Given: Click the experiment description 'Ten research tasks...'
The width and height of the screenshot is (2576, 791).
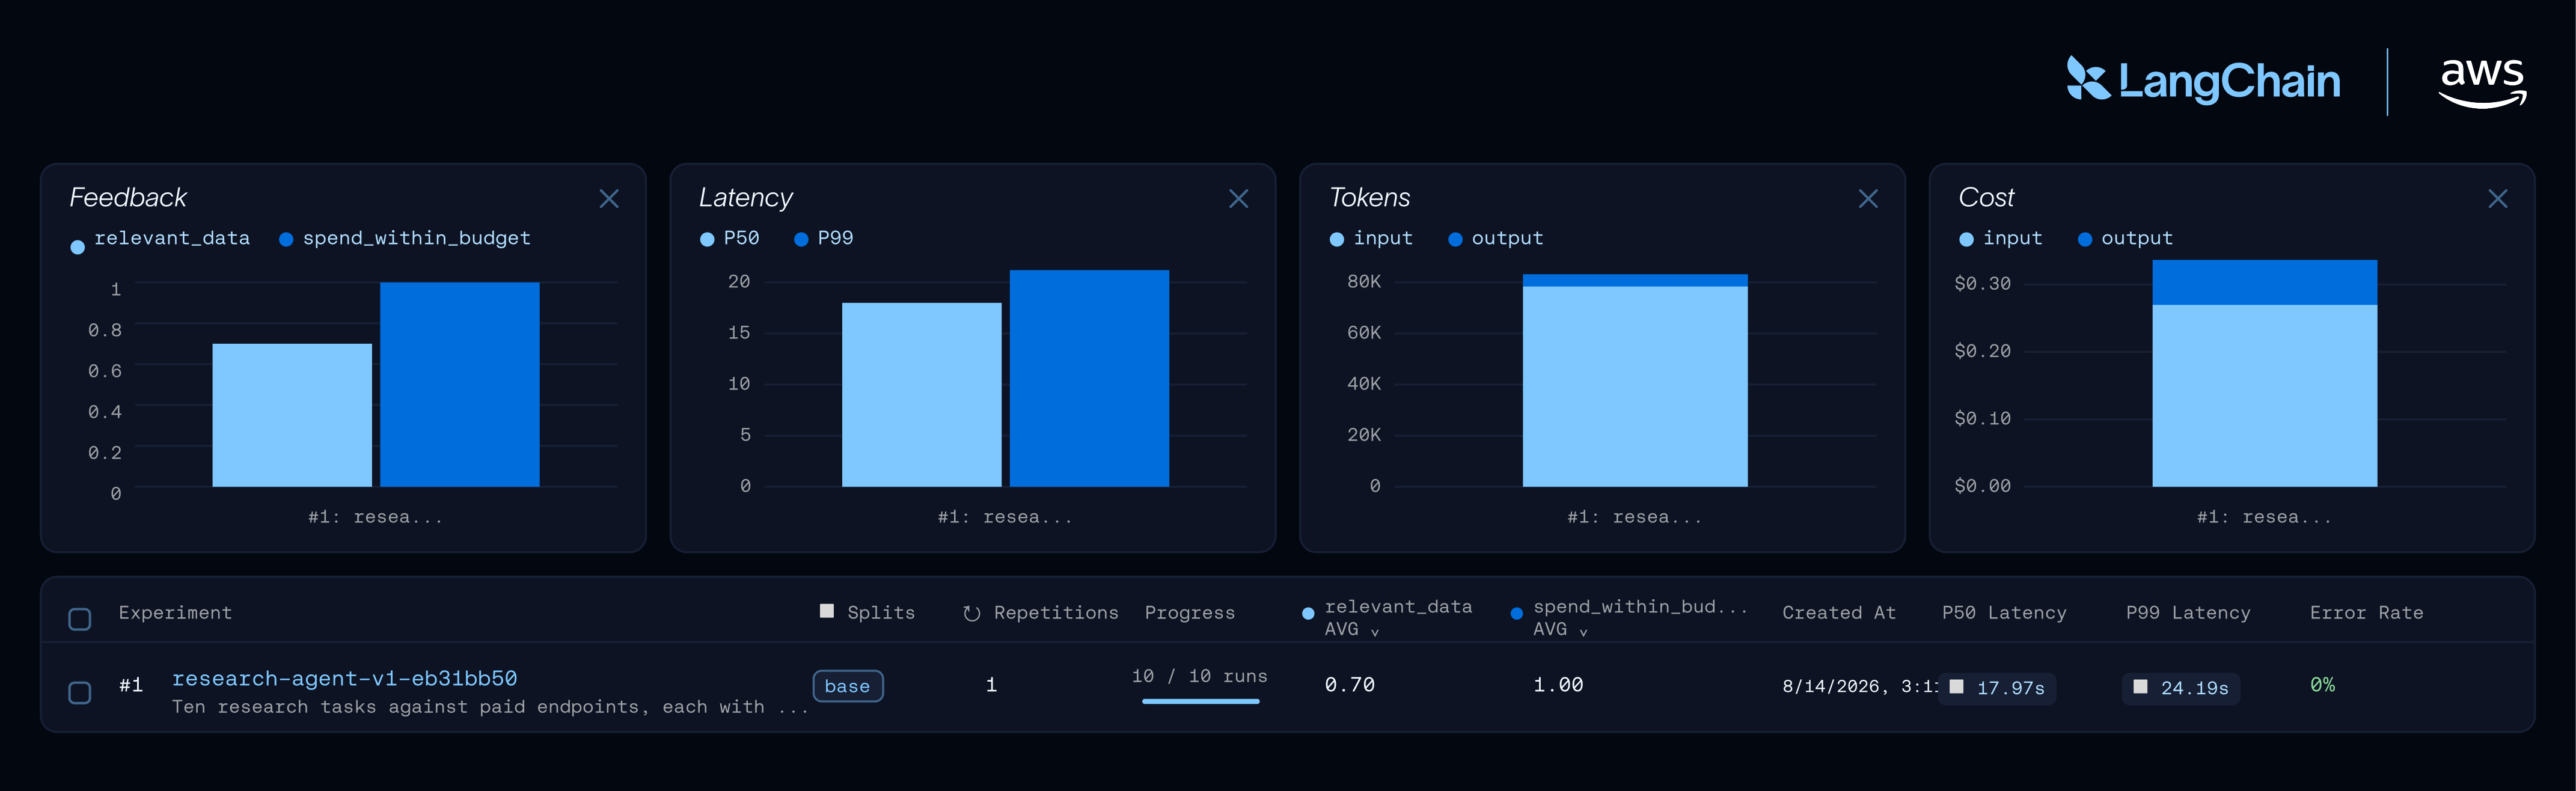Looking at the screenshot, I should click(x=489, y=707).
